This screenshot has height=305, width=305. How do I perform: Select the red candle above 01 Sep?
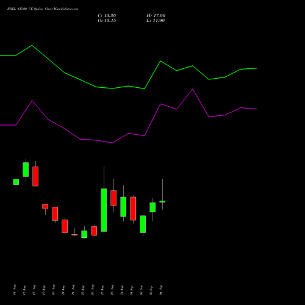tap(133, 209)
